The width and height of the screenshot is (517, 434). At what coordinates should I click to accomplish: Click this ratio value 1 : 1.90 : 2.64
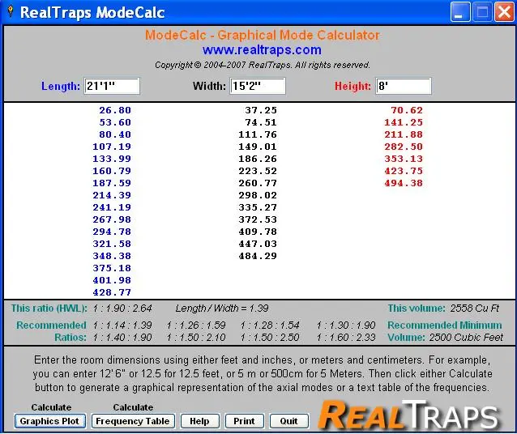click(x=122, y=308)
